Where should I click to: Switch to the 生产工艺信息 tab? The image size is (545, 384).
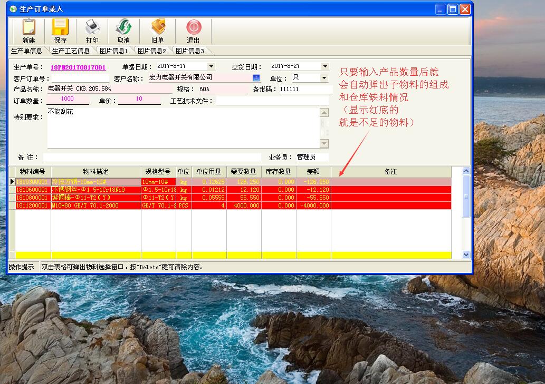71,51
